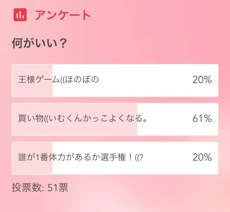Click the 20% result beside 王様ゲーム
The width and height of the screenshot is (230, 212).
(x=202, y=80)
